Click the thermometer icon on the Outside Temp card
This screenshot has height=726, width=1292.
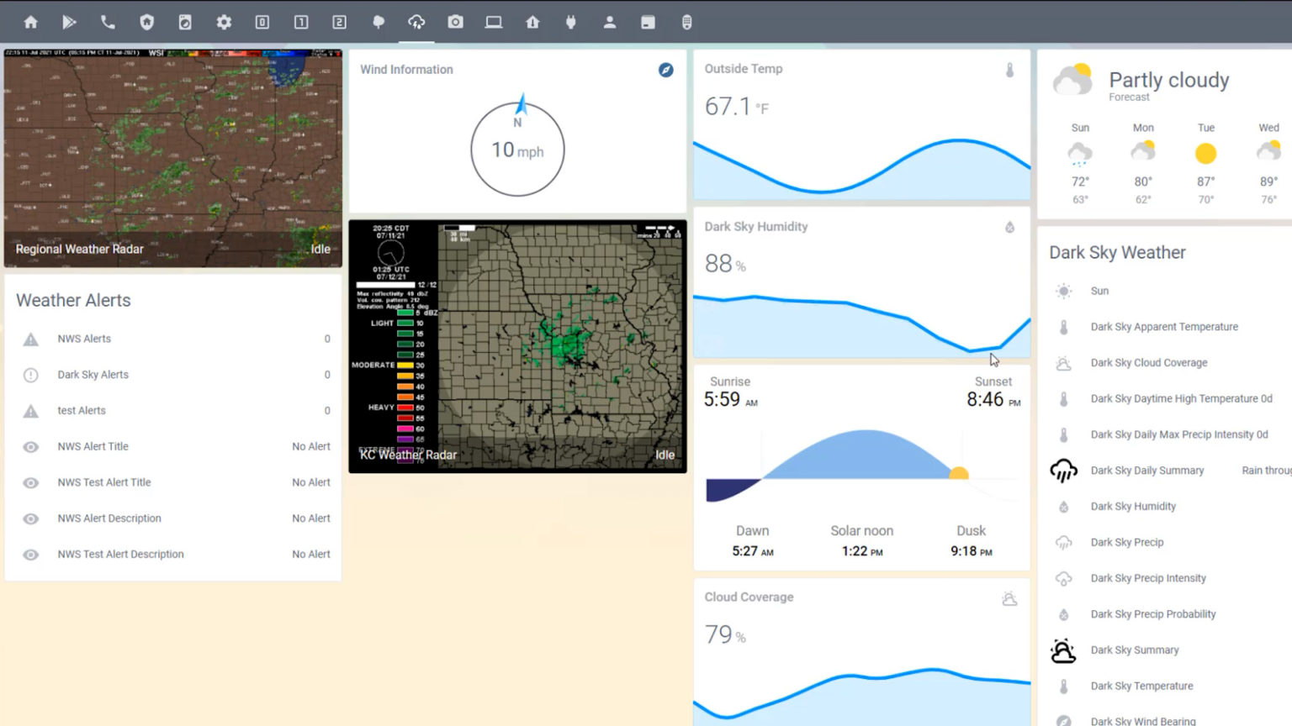point(1009,71)
